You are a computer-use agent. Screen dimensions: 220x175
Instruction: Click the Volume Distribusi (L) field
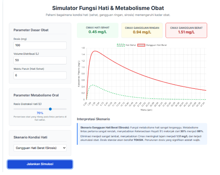pyautogui.click(x=40, y=60)
